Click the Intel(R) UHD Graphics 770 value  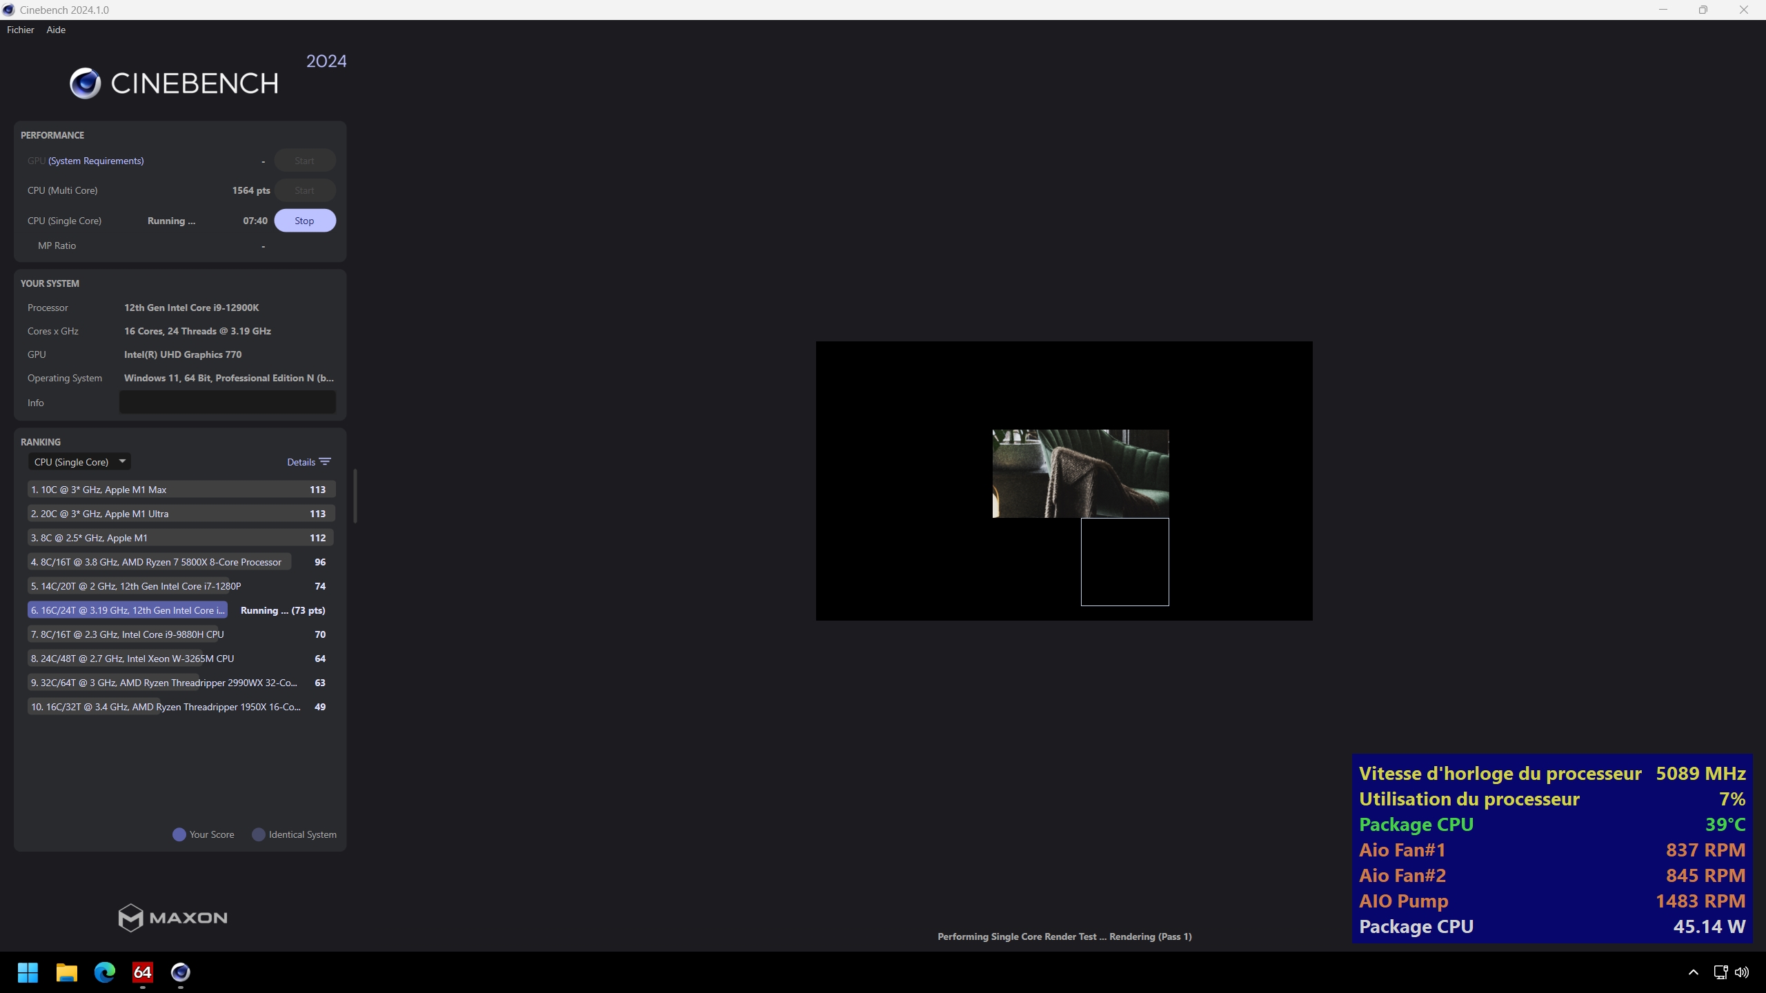(183, 354)
